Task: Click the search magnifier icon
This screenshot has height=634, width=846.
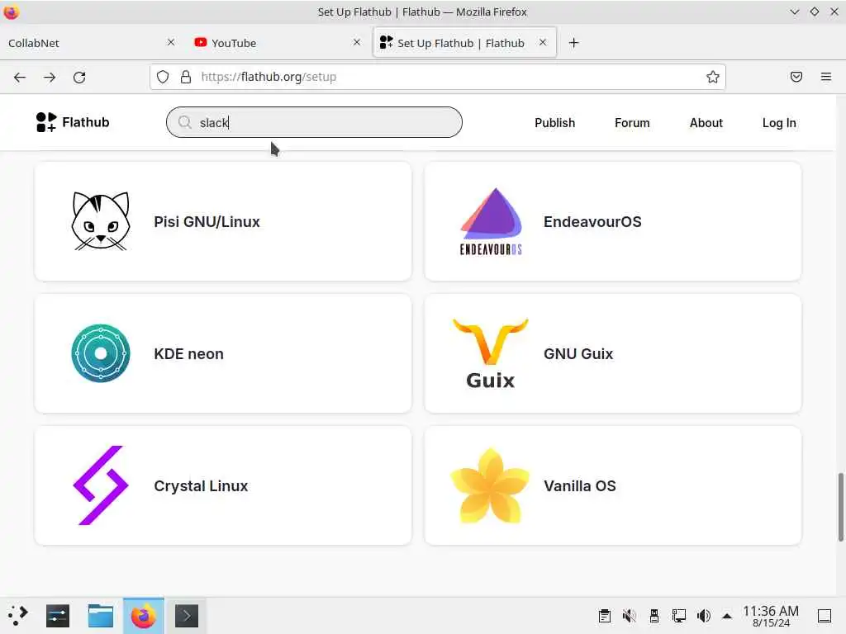Action: pyautogui.click(x=184, y=122)
